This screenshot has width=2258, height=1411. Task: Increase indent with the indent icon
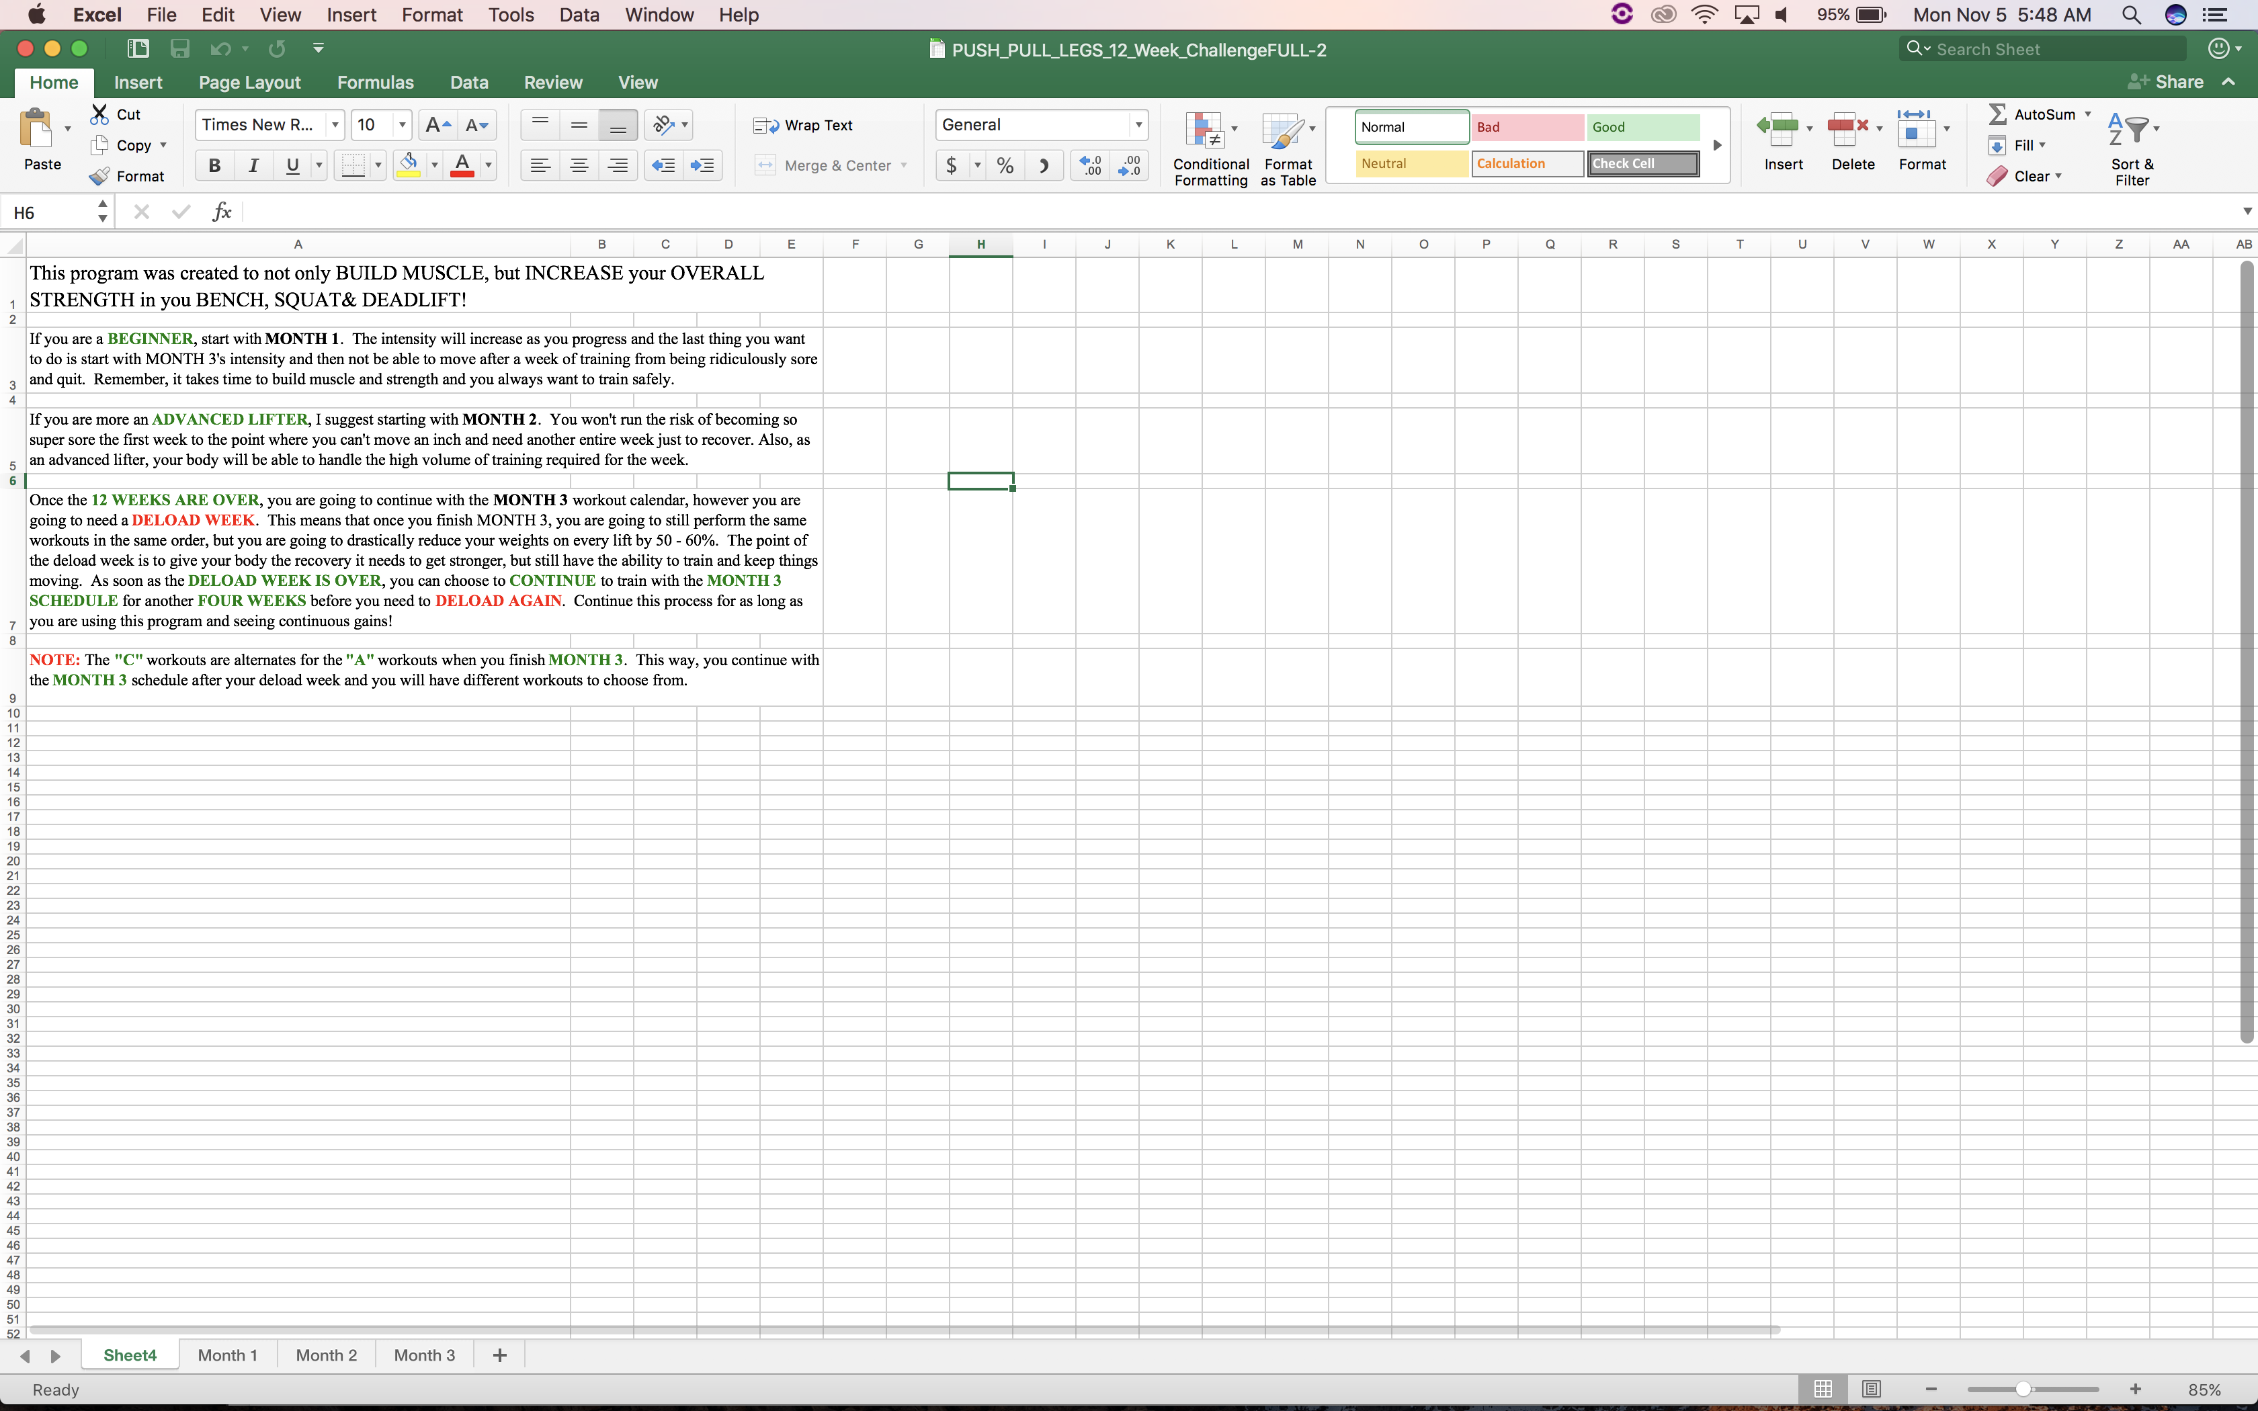pyautogui.click(x=702, y=165)
